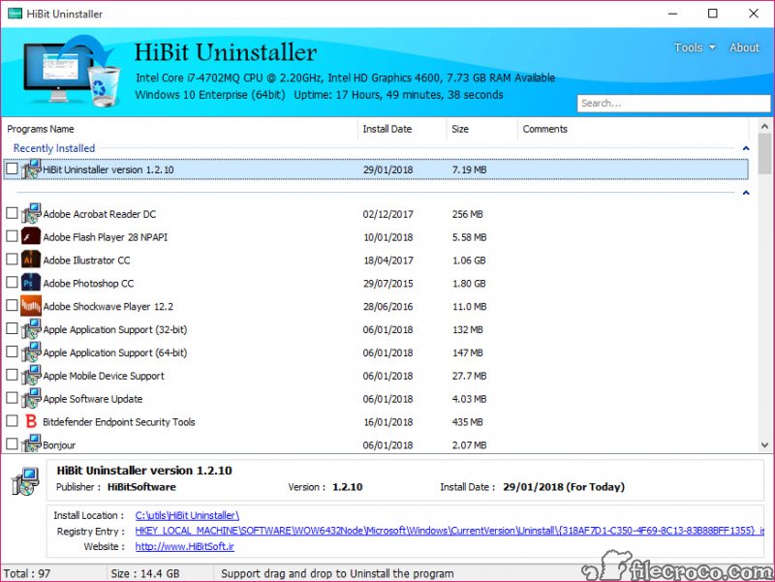Sort by Install Date column
Viewport: 775px width, 582px height.
tap(387, 129)
